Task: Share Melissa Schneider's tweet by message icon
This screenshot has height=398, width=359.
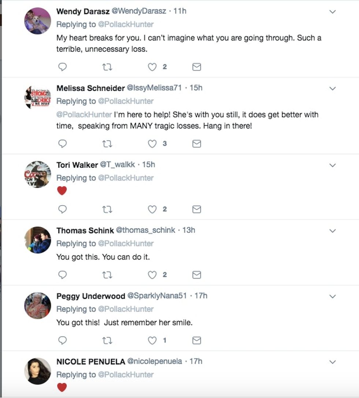Action: pyautogui.click(x=197, y=144)
